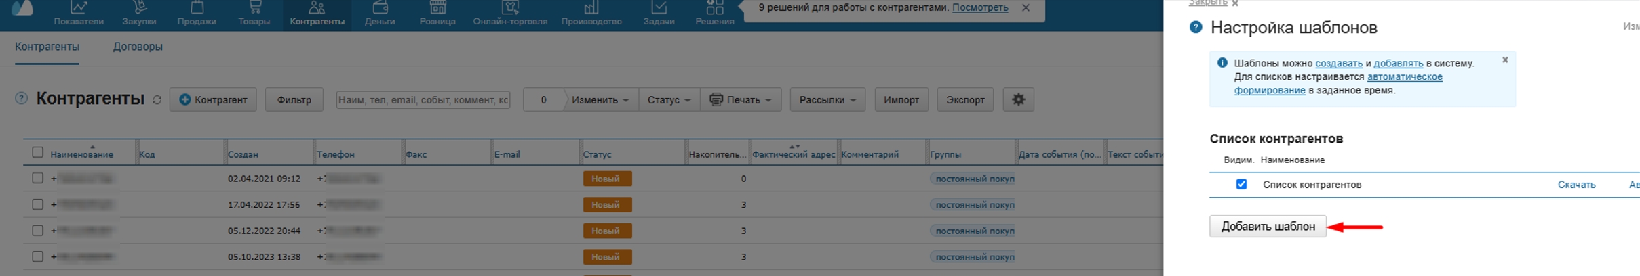
Task: Click the Новый status badge dated 17.04.2022
Action: pyautogui.click(x=607, y=204)
